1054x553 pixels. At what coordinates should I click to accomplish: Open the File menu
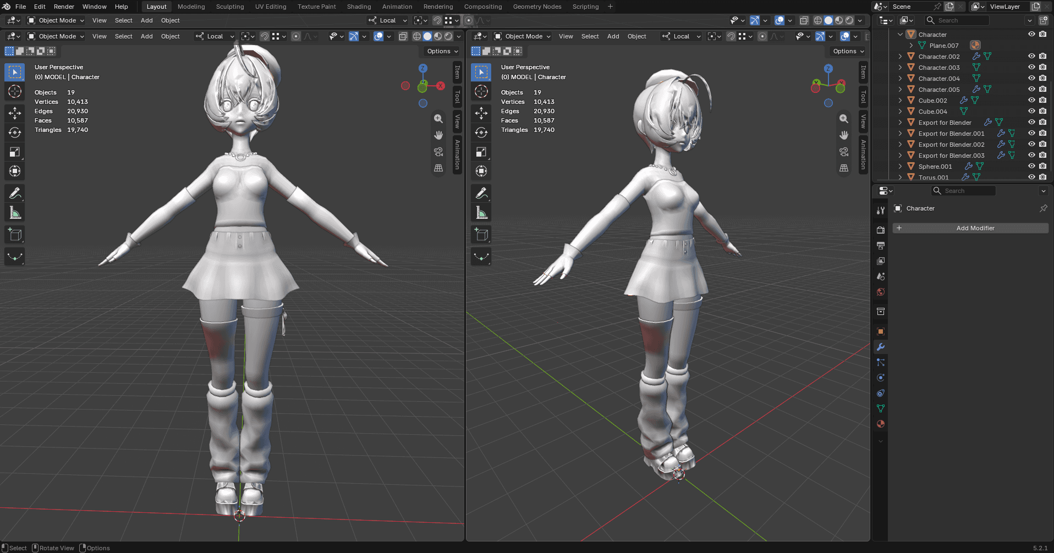[20, 7]
